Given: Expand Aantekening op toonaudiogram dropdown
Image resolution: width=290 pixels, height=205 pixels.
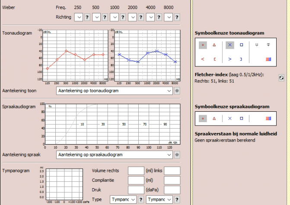Looking at the screenshot, I should (x=169, y=91).
